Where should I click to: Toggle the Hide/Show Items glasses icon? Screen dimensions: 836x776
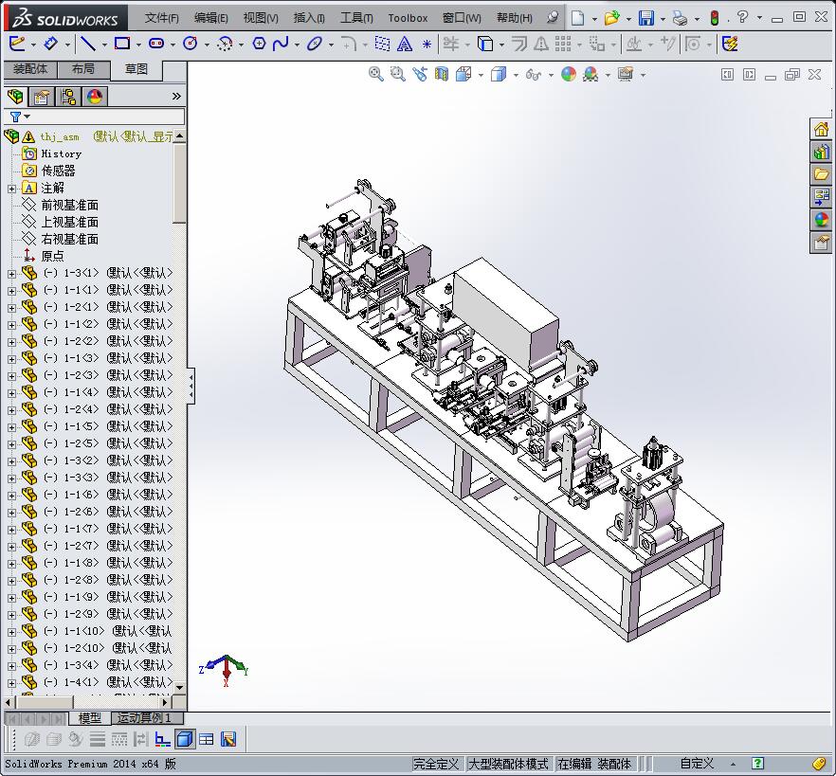tap(534, 75)
